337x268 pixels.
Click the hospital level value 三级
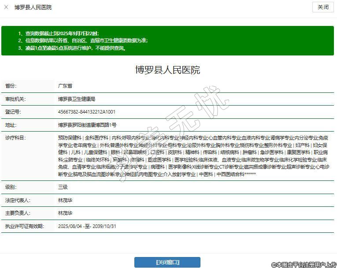click(63, 187)
